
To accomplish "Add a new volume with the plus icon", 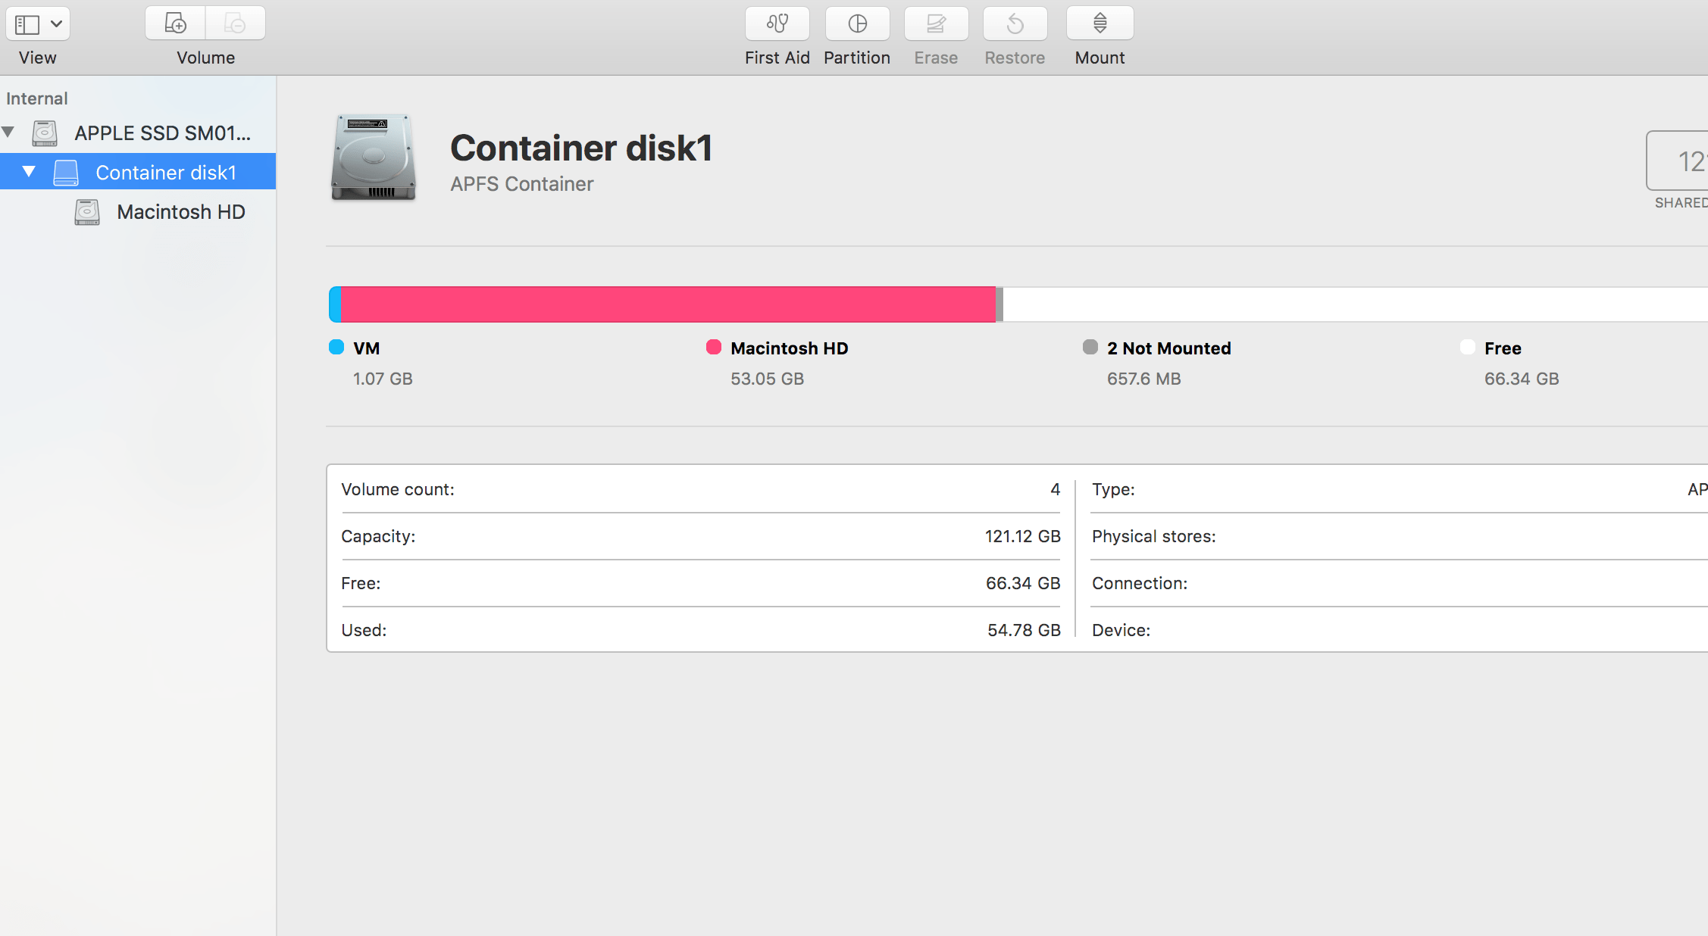I will (x=174, y=23).
